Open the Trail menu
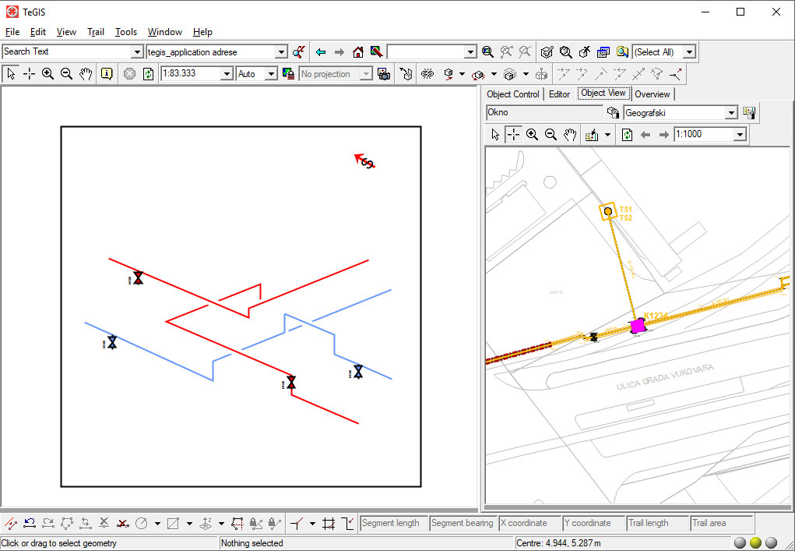Image resolution: width=795 pixels, height=551 pixels. coord(96,32)
